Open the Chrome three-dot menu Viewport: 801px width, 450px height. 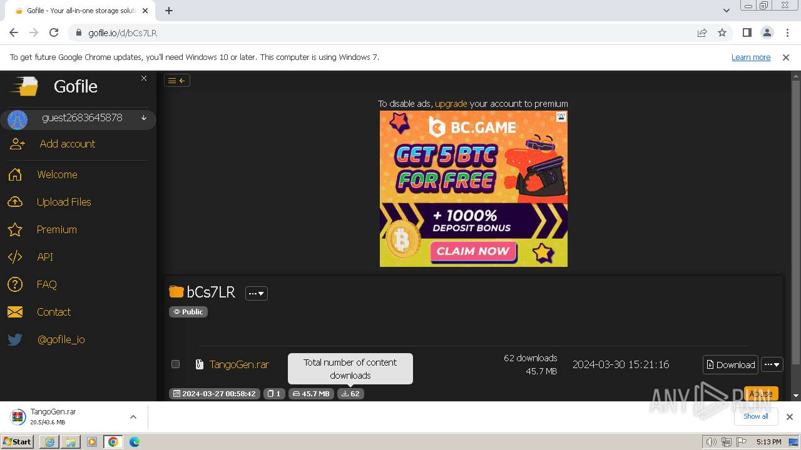point(788,32)
